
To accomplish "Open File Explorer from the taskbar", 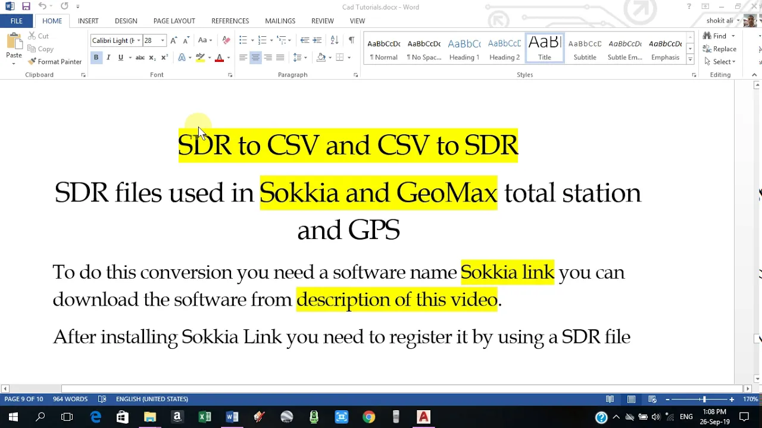I will (149, 417).
